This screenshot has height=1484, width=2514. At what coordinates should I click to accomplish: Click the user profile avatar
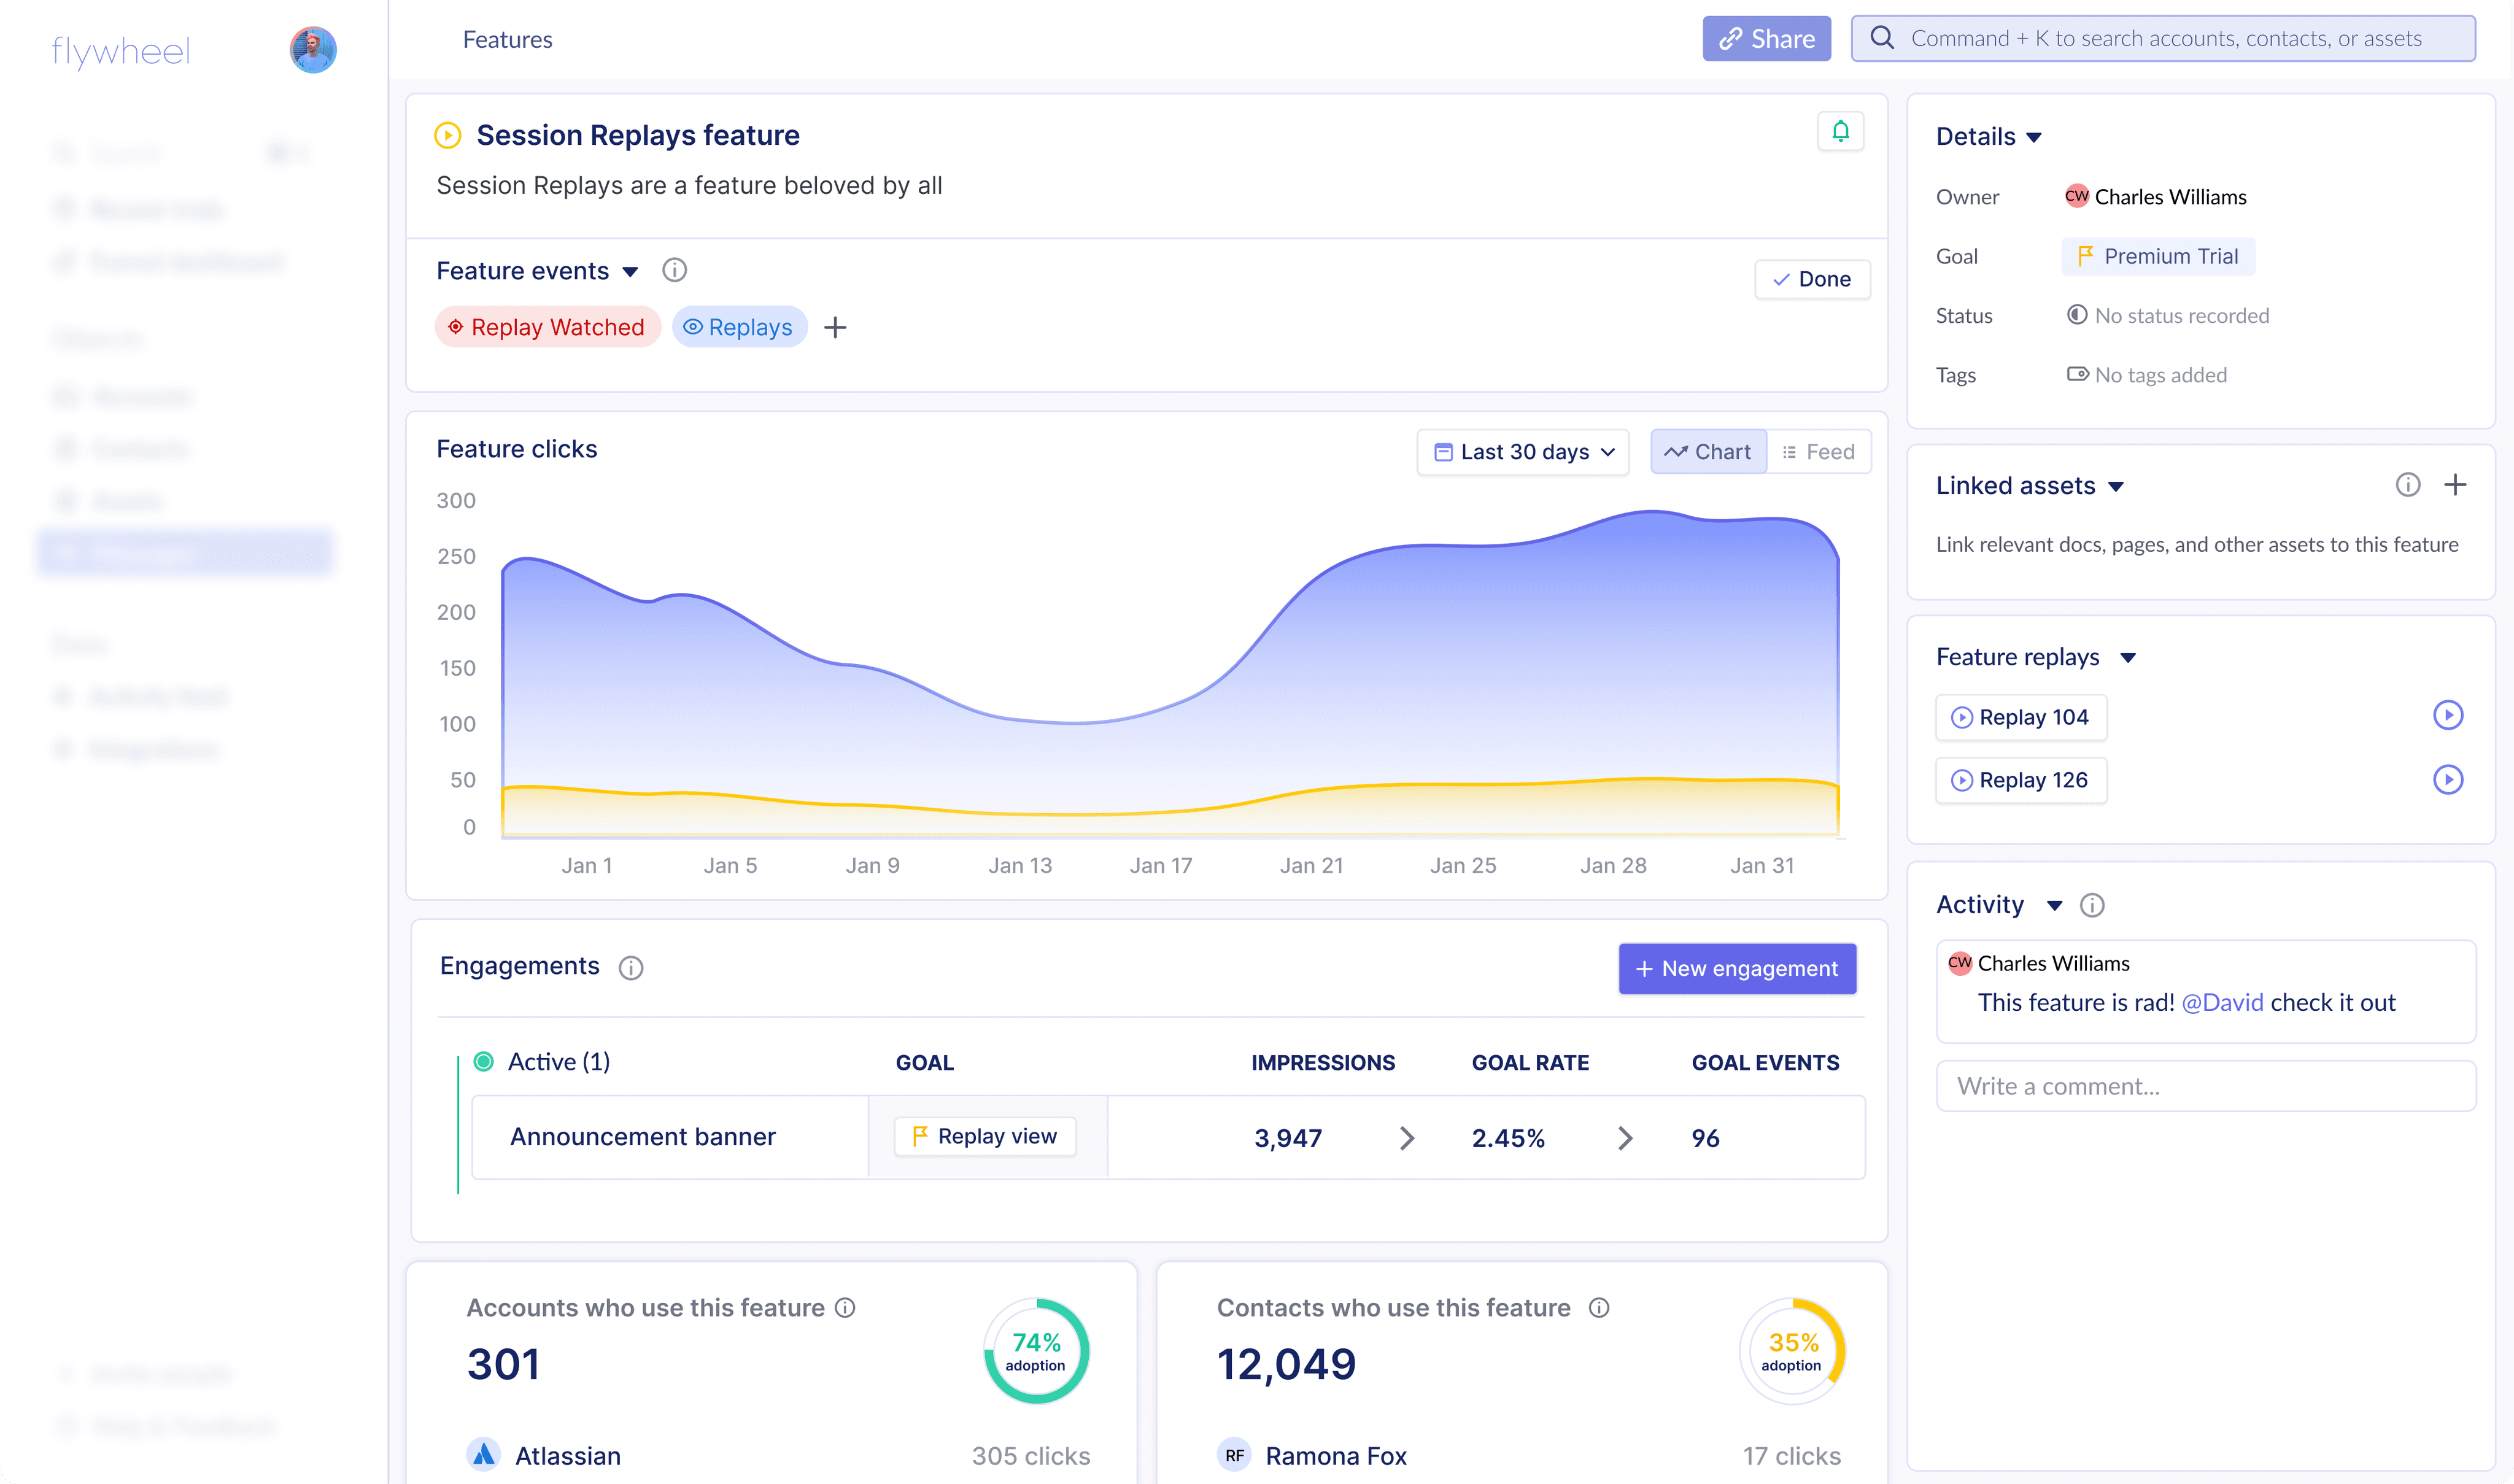tap(313, 50)
